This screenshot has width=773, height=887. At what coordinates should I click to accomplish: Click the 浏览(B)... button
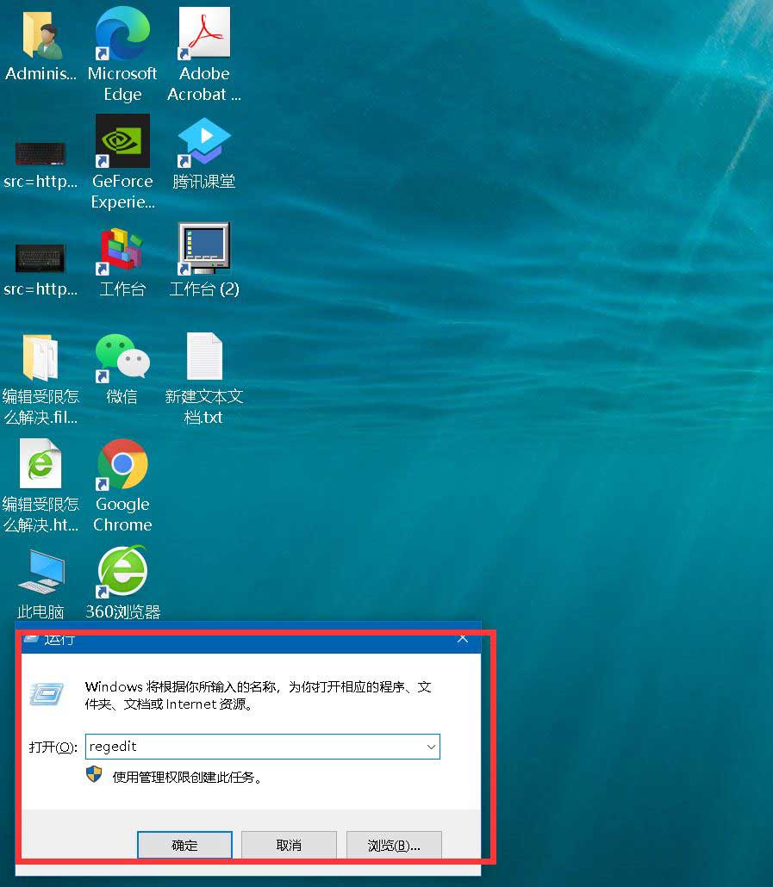point(394,845)
